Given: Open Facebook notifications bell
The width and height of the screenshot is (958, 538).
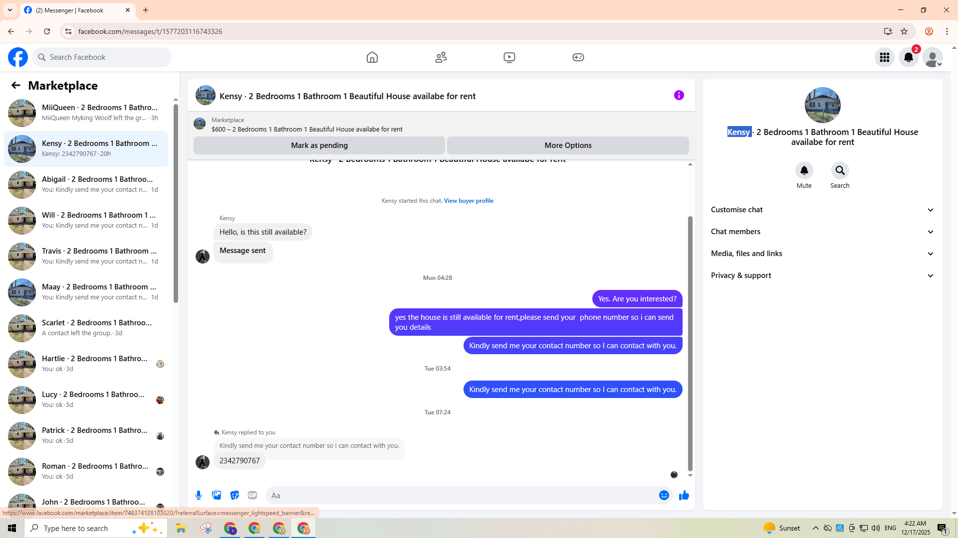Looking at the screenshot, I should (908, 57).
